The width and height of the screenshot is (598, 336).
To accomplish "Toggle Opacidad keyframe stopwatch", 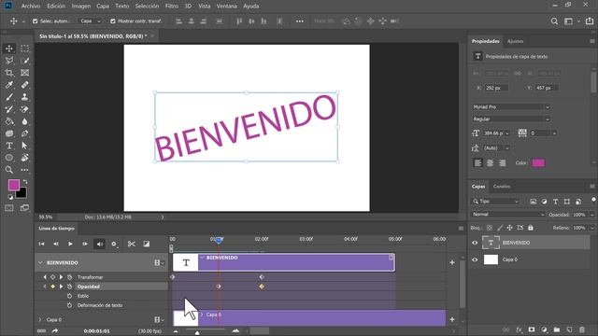I will (69, 287).
